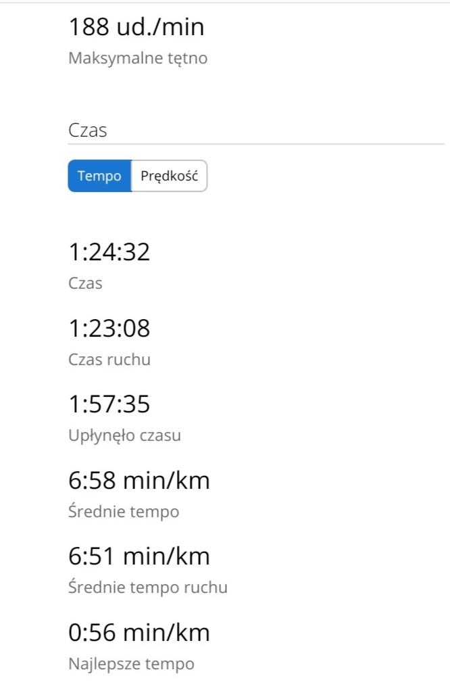Select the 188 ud./min maximum heart rate value
450x697 pixels.
(136, 26)
